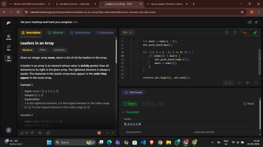Viewport: 263px width, 147px height.
Task: Switch to the Editorial tab
Action: [x=56, y=33]
